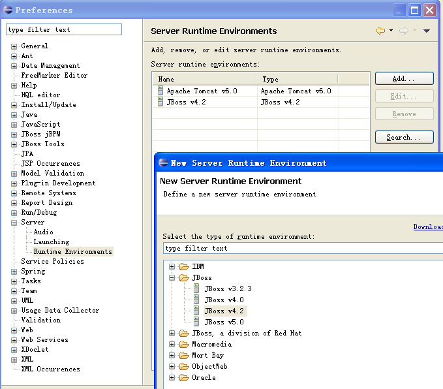
Task: Open the back history dropdown arrow
Action: coord(391,30)
